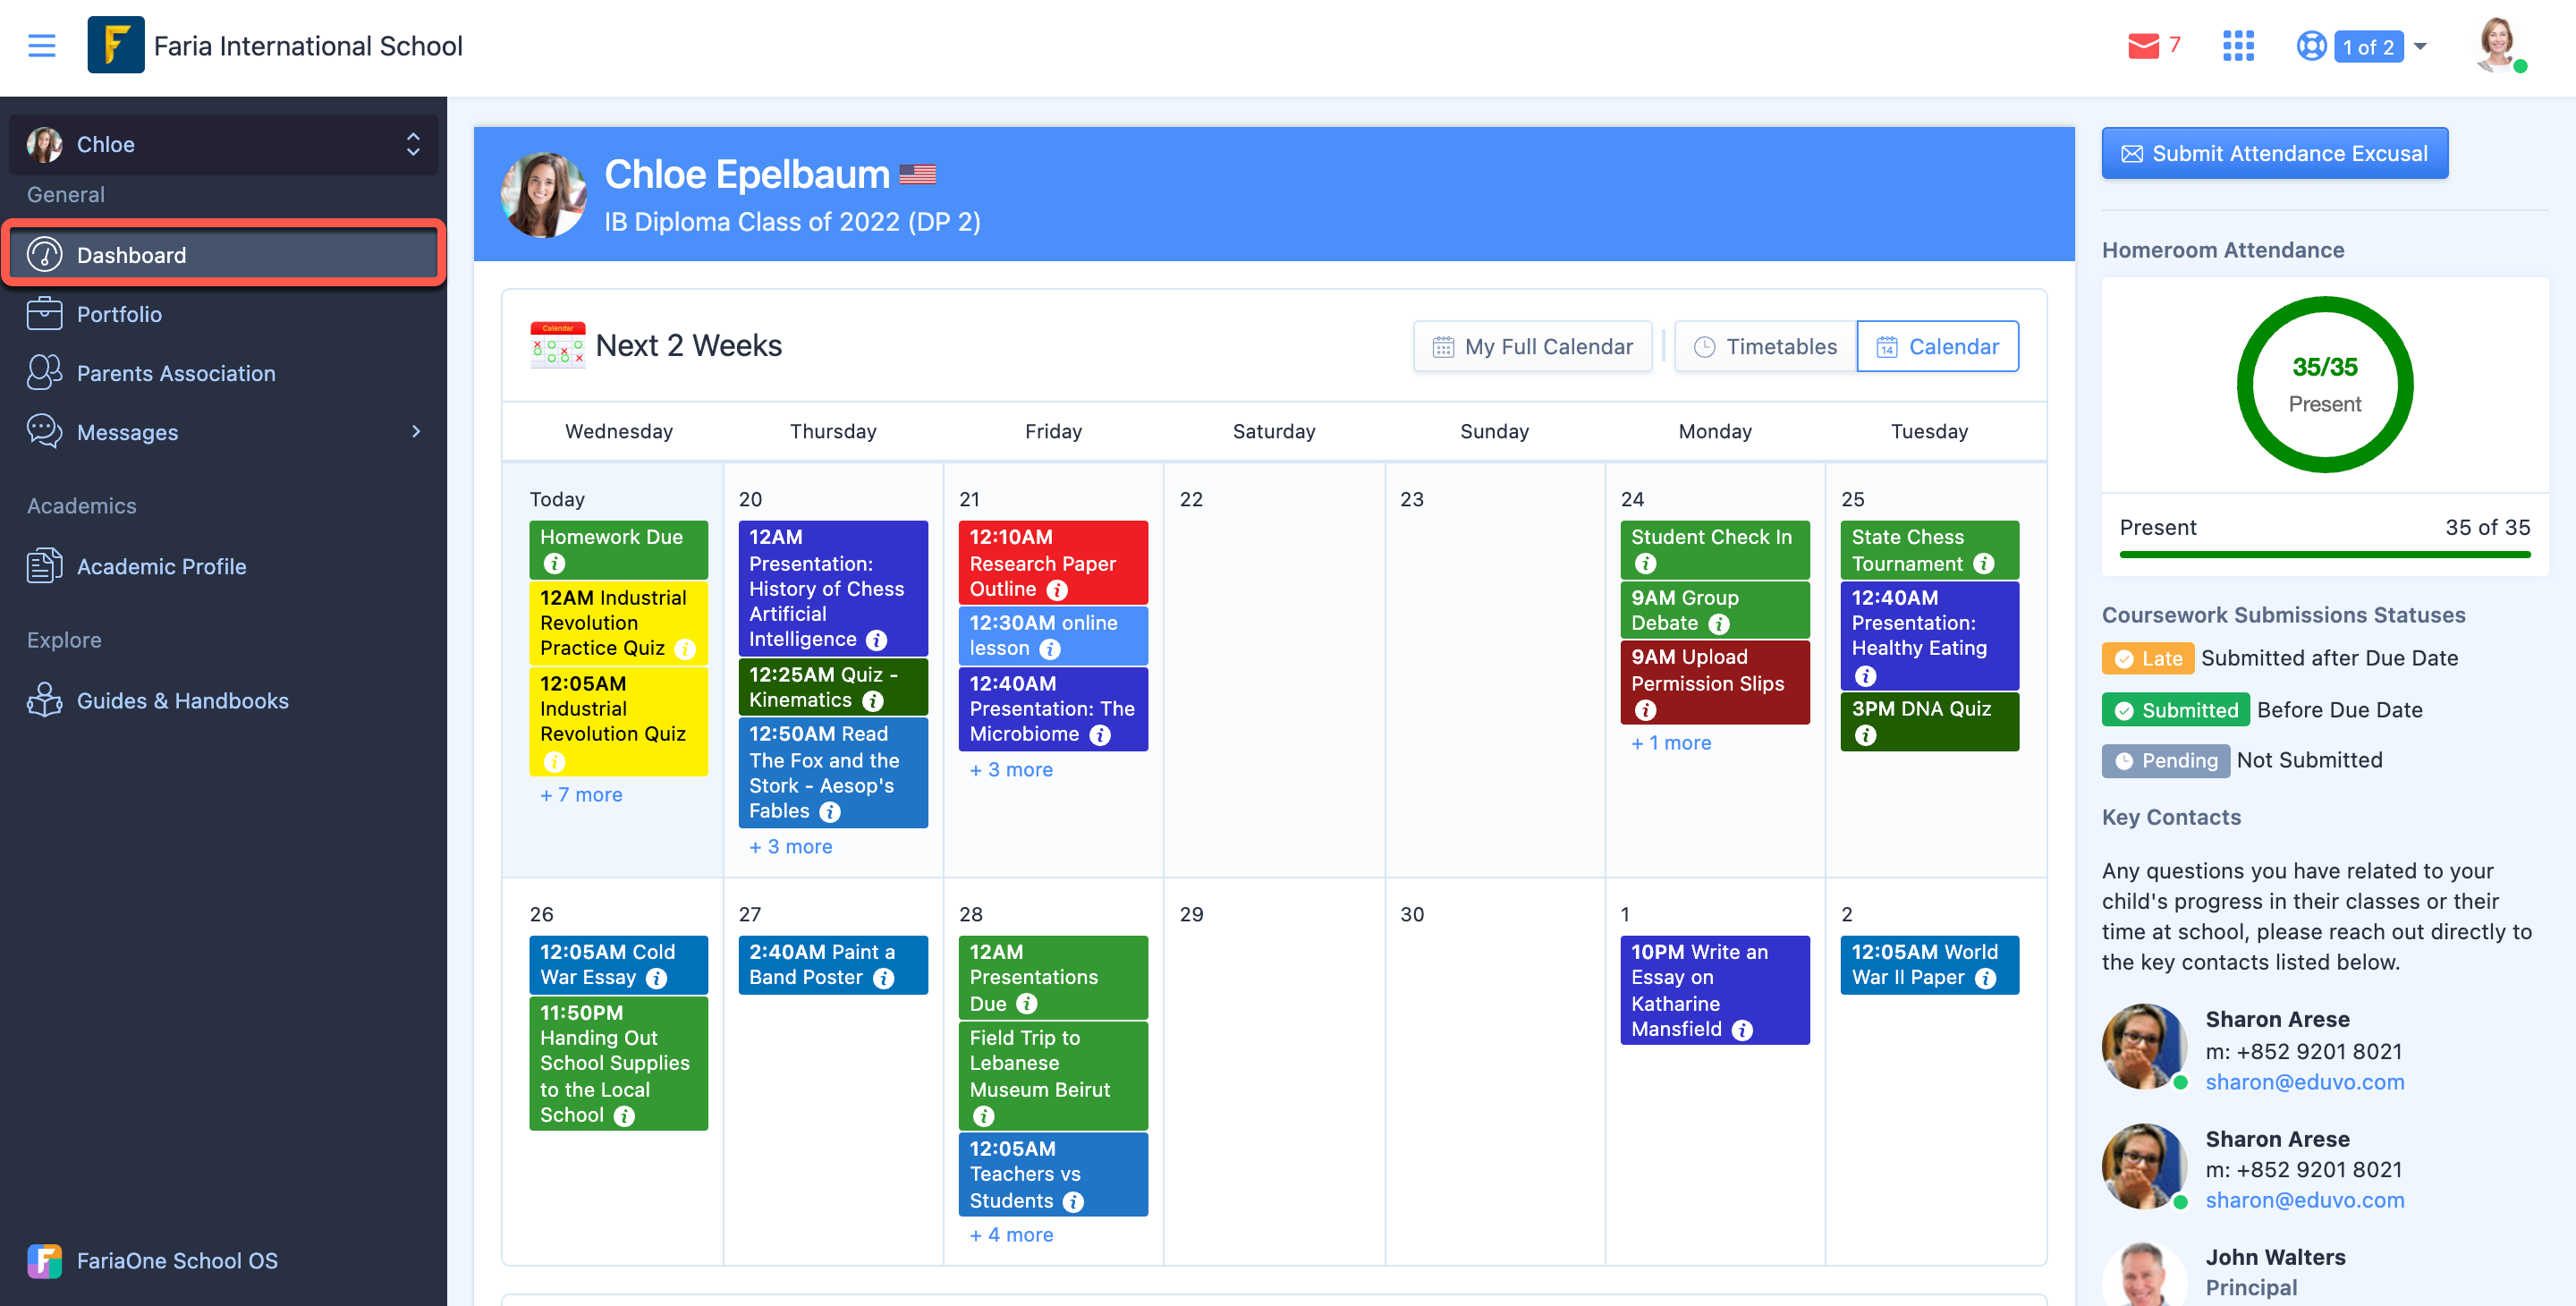The image size is (2576, 1306).
Task: Open info icon on Quiz - Kinematics
Action: [x=872, y=701]
